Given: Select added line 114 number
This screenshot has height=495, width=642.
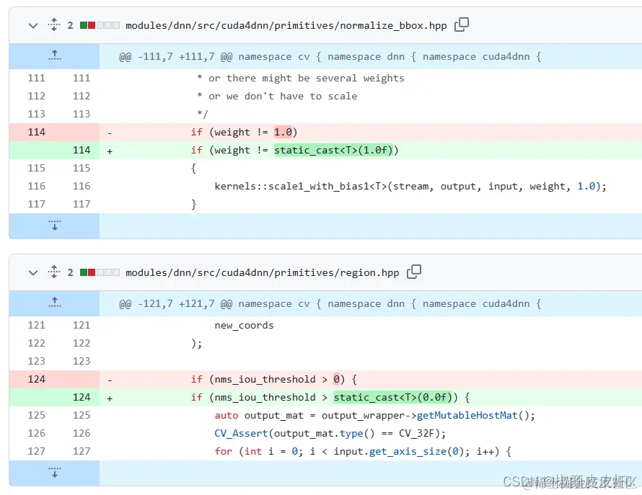Looking at the screenshot, I should coord(82,150).
